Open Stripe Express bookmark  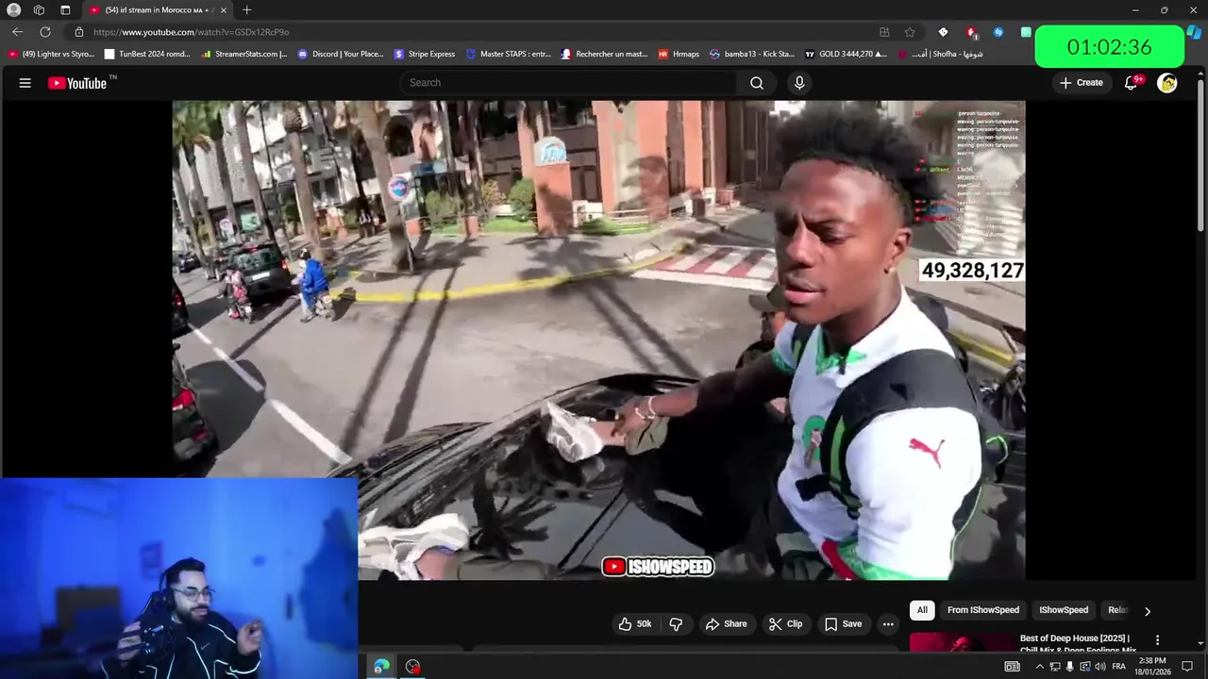tap(425, 54)
